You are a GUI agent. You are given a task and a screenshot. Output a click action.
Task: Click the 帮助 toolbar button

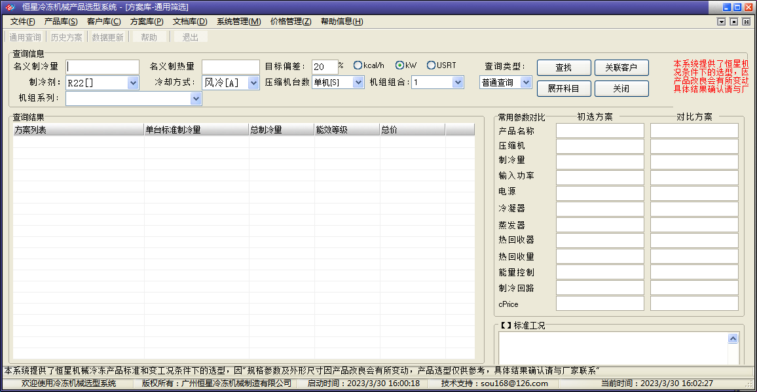click(x=149, y=37)
